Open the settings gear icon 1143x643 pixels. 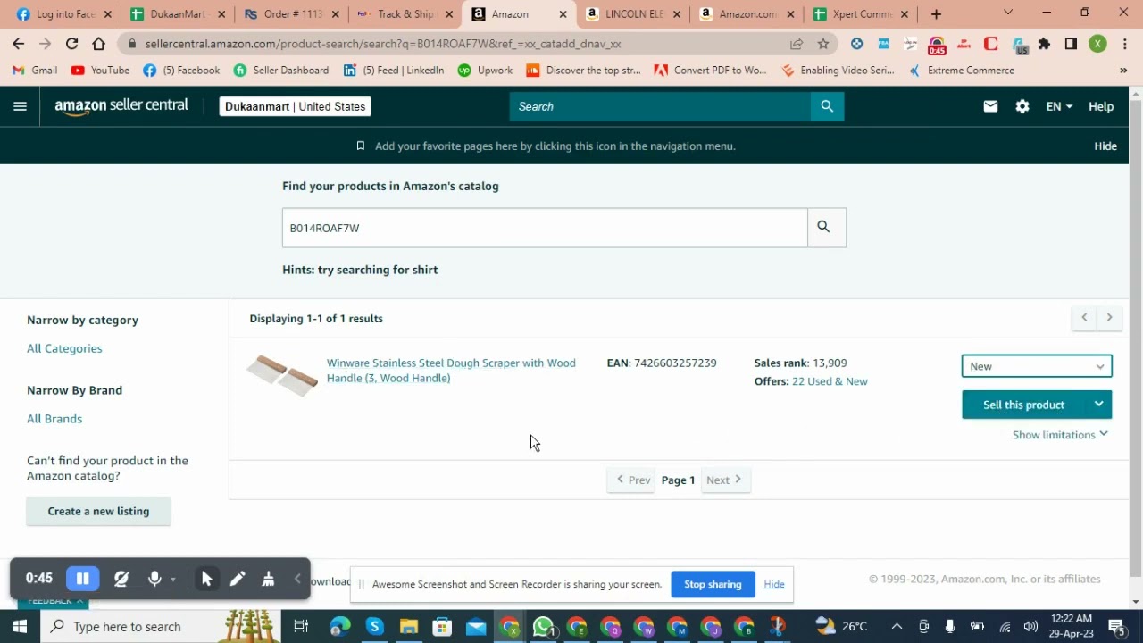(x=1022, y=106)
